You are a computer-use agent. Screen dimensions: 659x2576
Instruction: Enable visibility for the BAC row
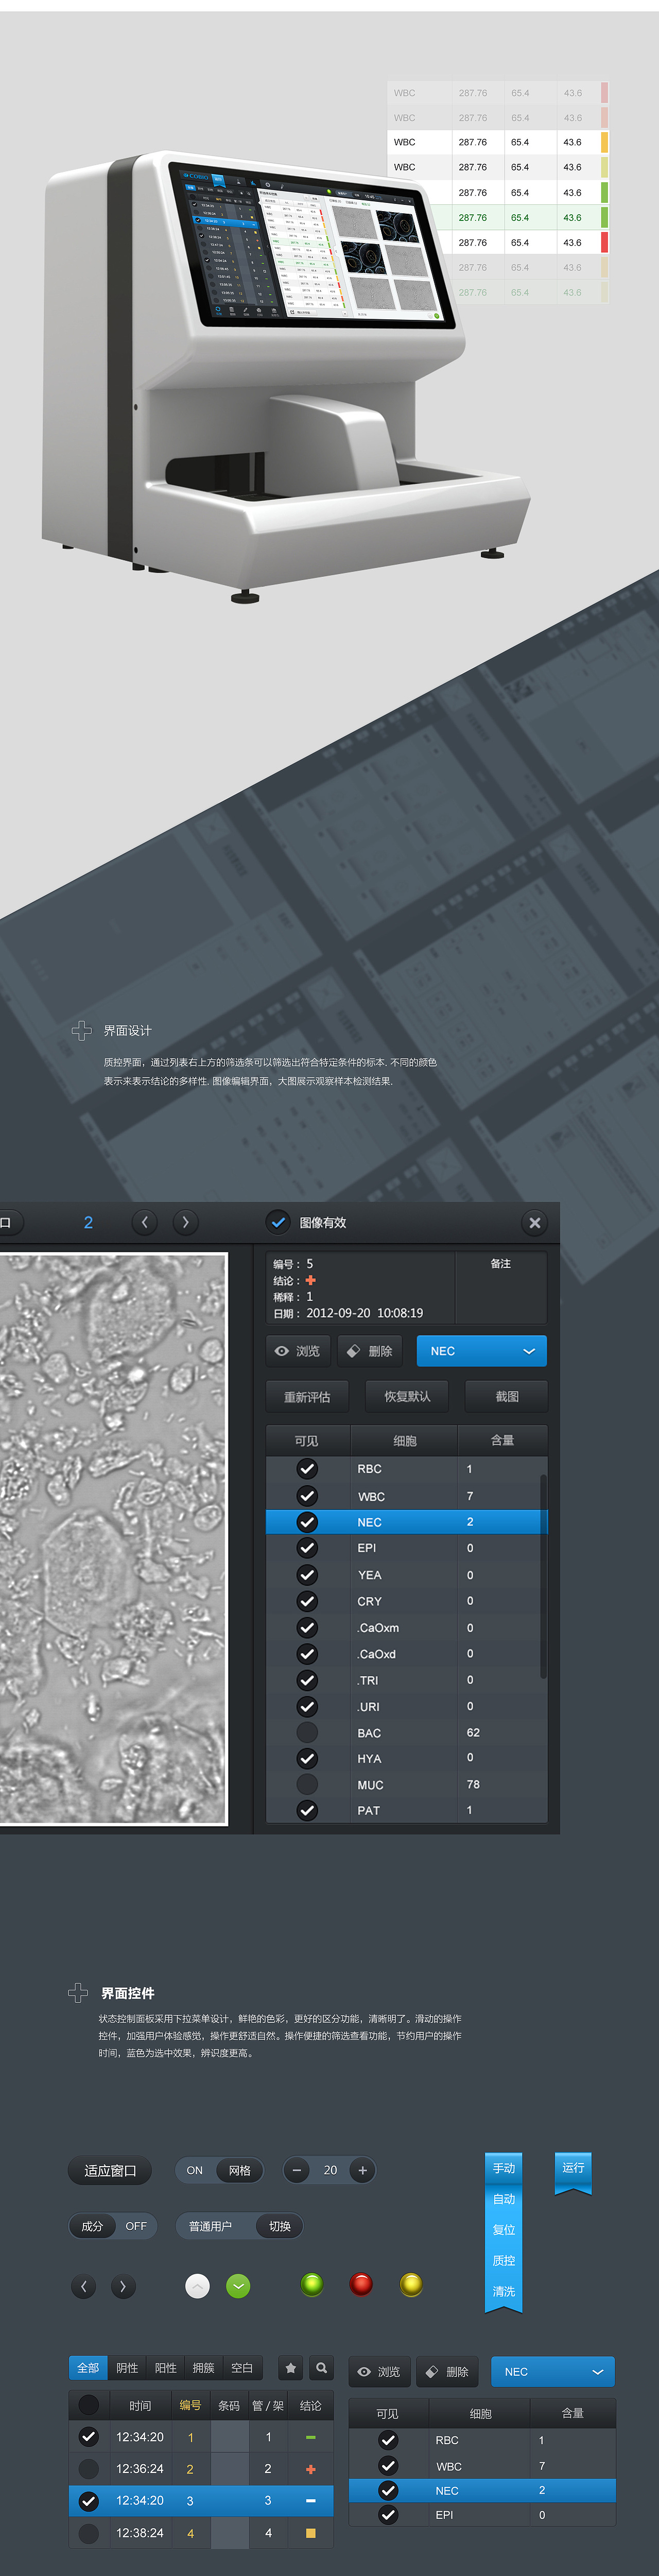click(x=307, y=1732)
